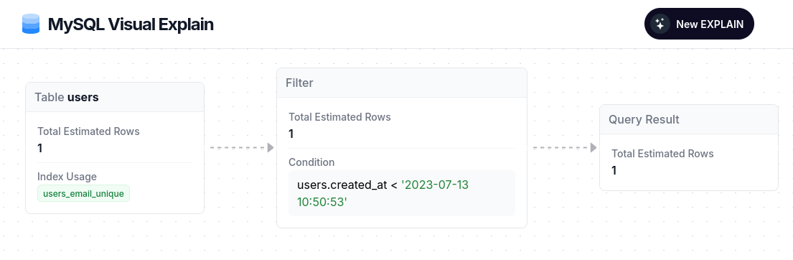The height and width of the screenshot is (260, 793).
Task: Click the green date string '2023-07-13 10:50:53'
Action: [x=383, y=193]
